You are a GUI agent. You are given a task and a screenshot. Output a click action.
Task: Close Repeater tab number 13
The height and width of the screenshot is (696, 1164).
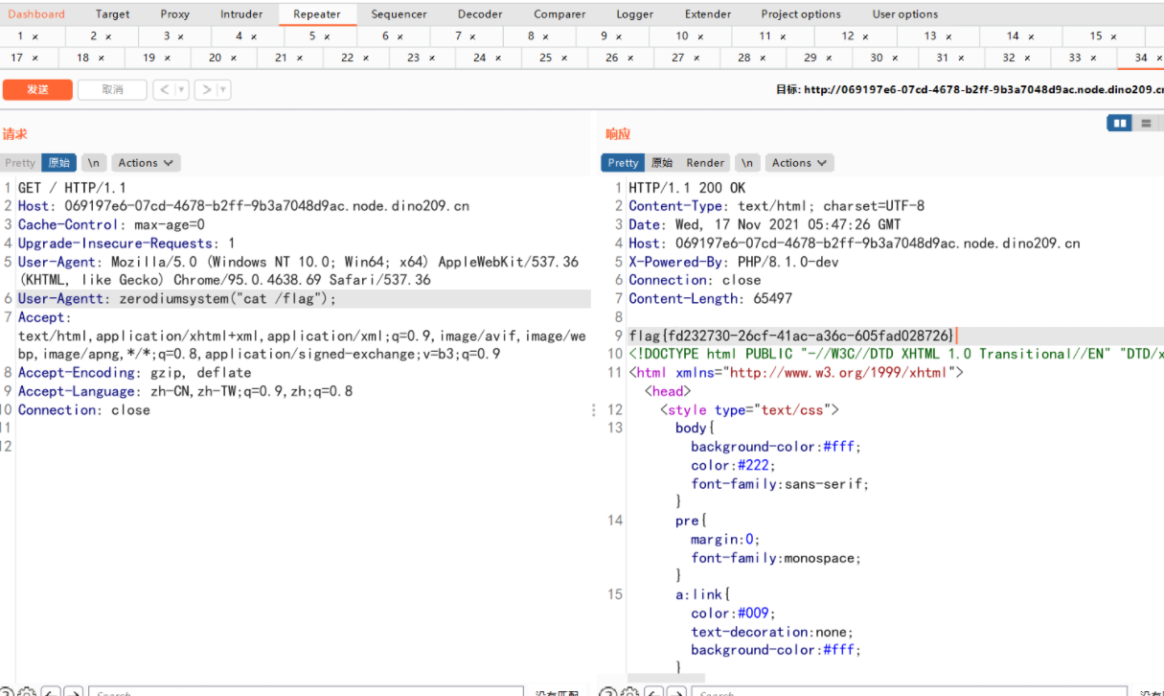(948, 36)
